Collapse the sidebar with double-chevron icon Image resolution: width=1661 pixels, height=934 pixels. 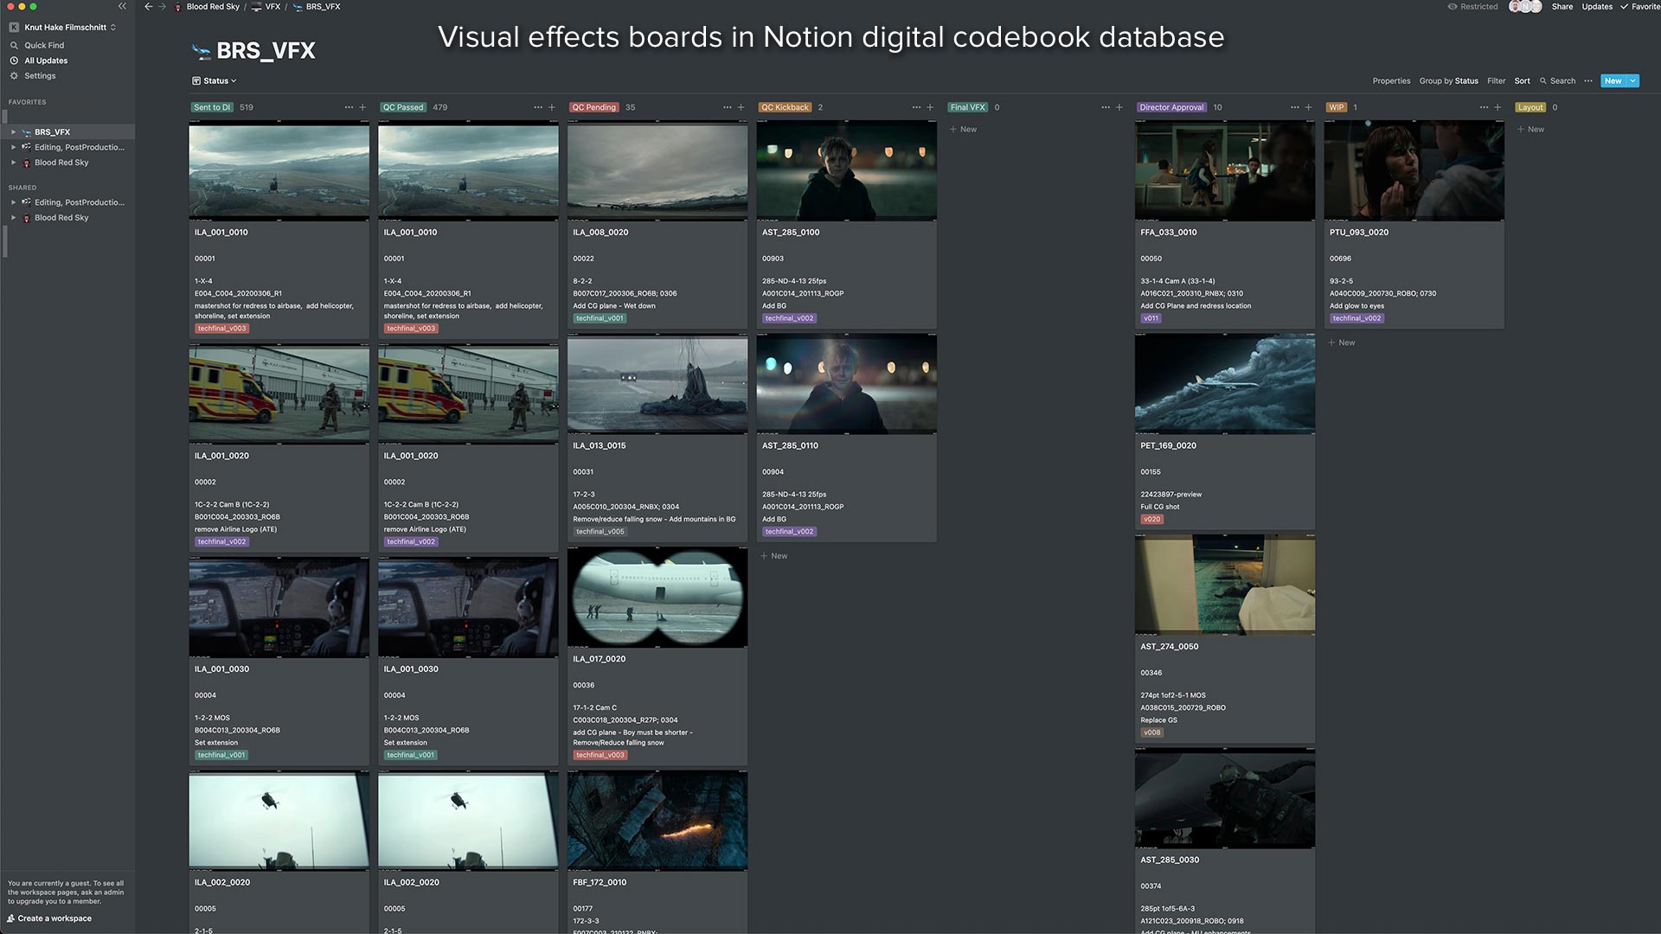(122, 6)
